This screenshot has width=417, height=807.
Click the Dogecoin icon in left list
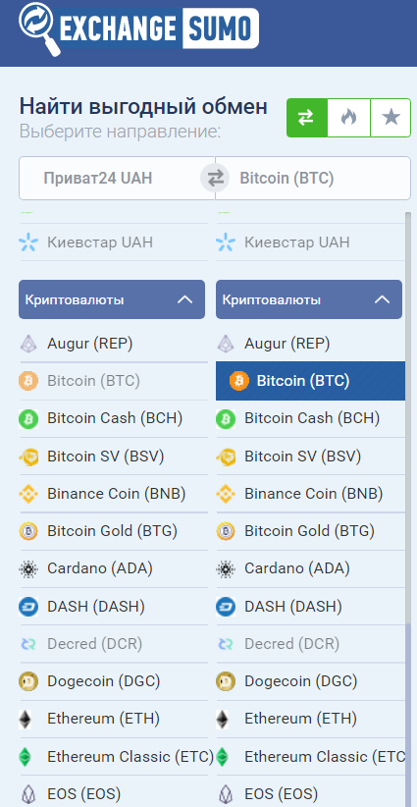[28, 681]
